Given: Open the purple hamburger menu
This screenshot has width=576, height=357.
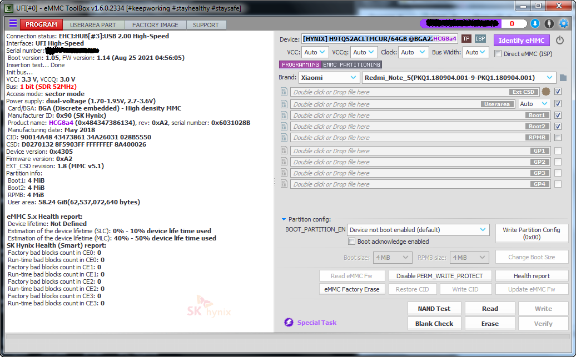Looking at the screenshot, I should (x=13, y=24).
